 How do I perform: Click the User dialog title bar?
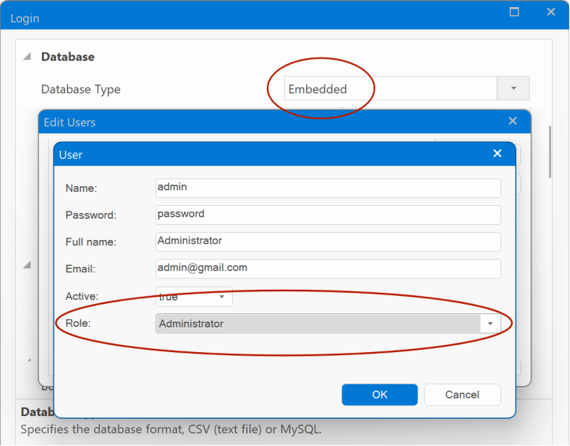pyautogui.click(x=268, y=155)
